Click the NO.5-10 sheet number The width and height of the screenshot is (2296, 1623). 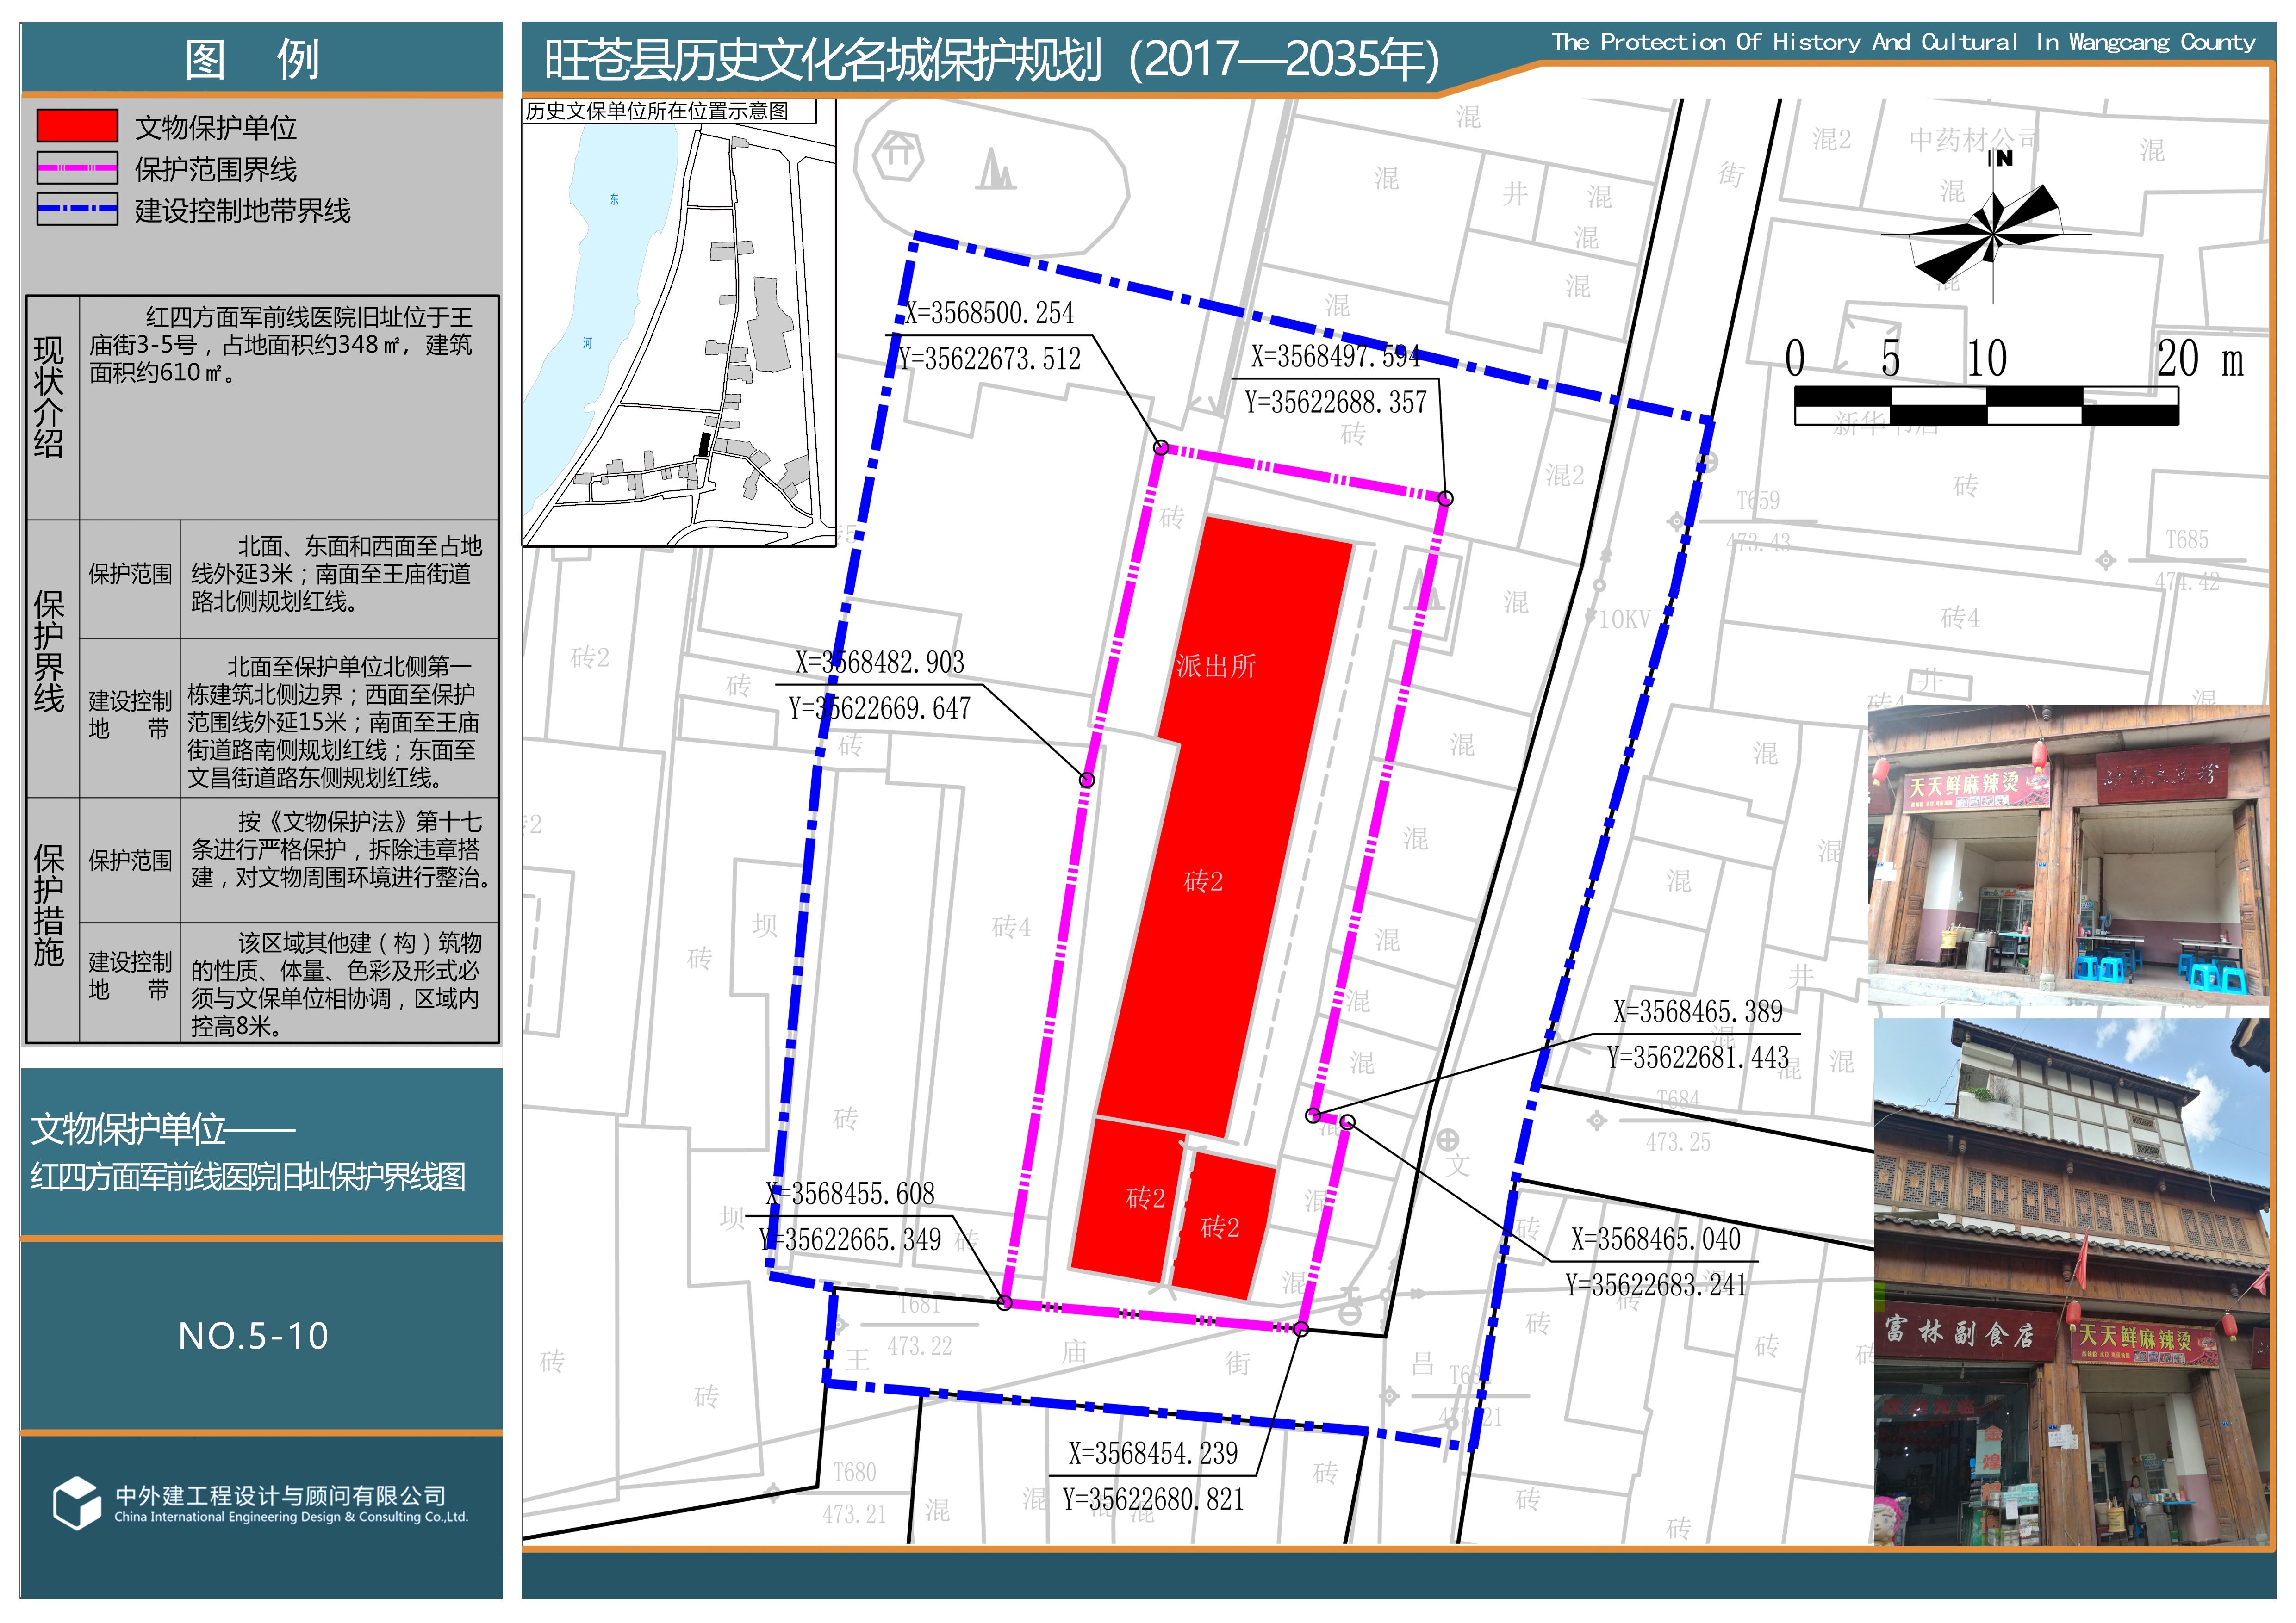click(253, 1336)
